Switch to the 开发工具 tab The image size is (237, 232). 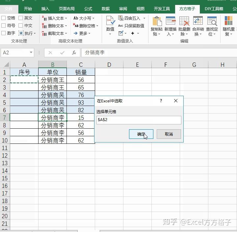pos(162,9)
